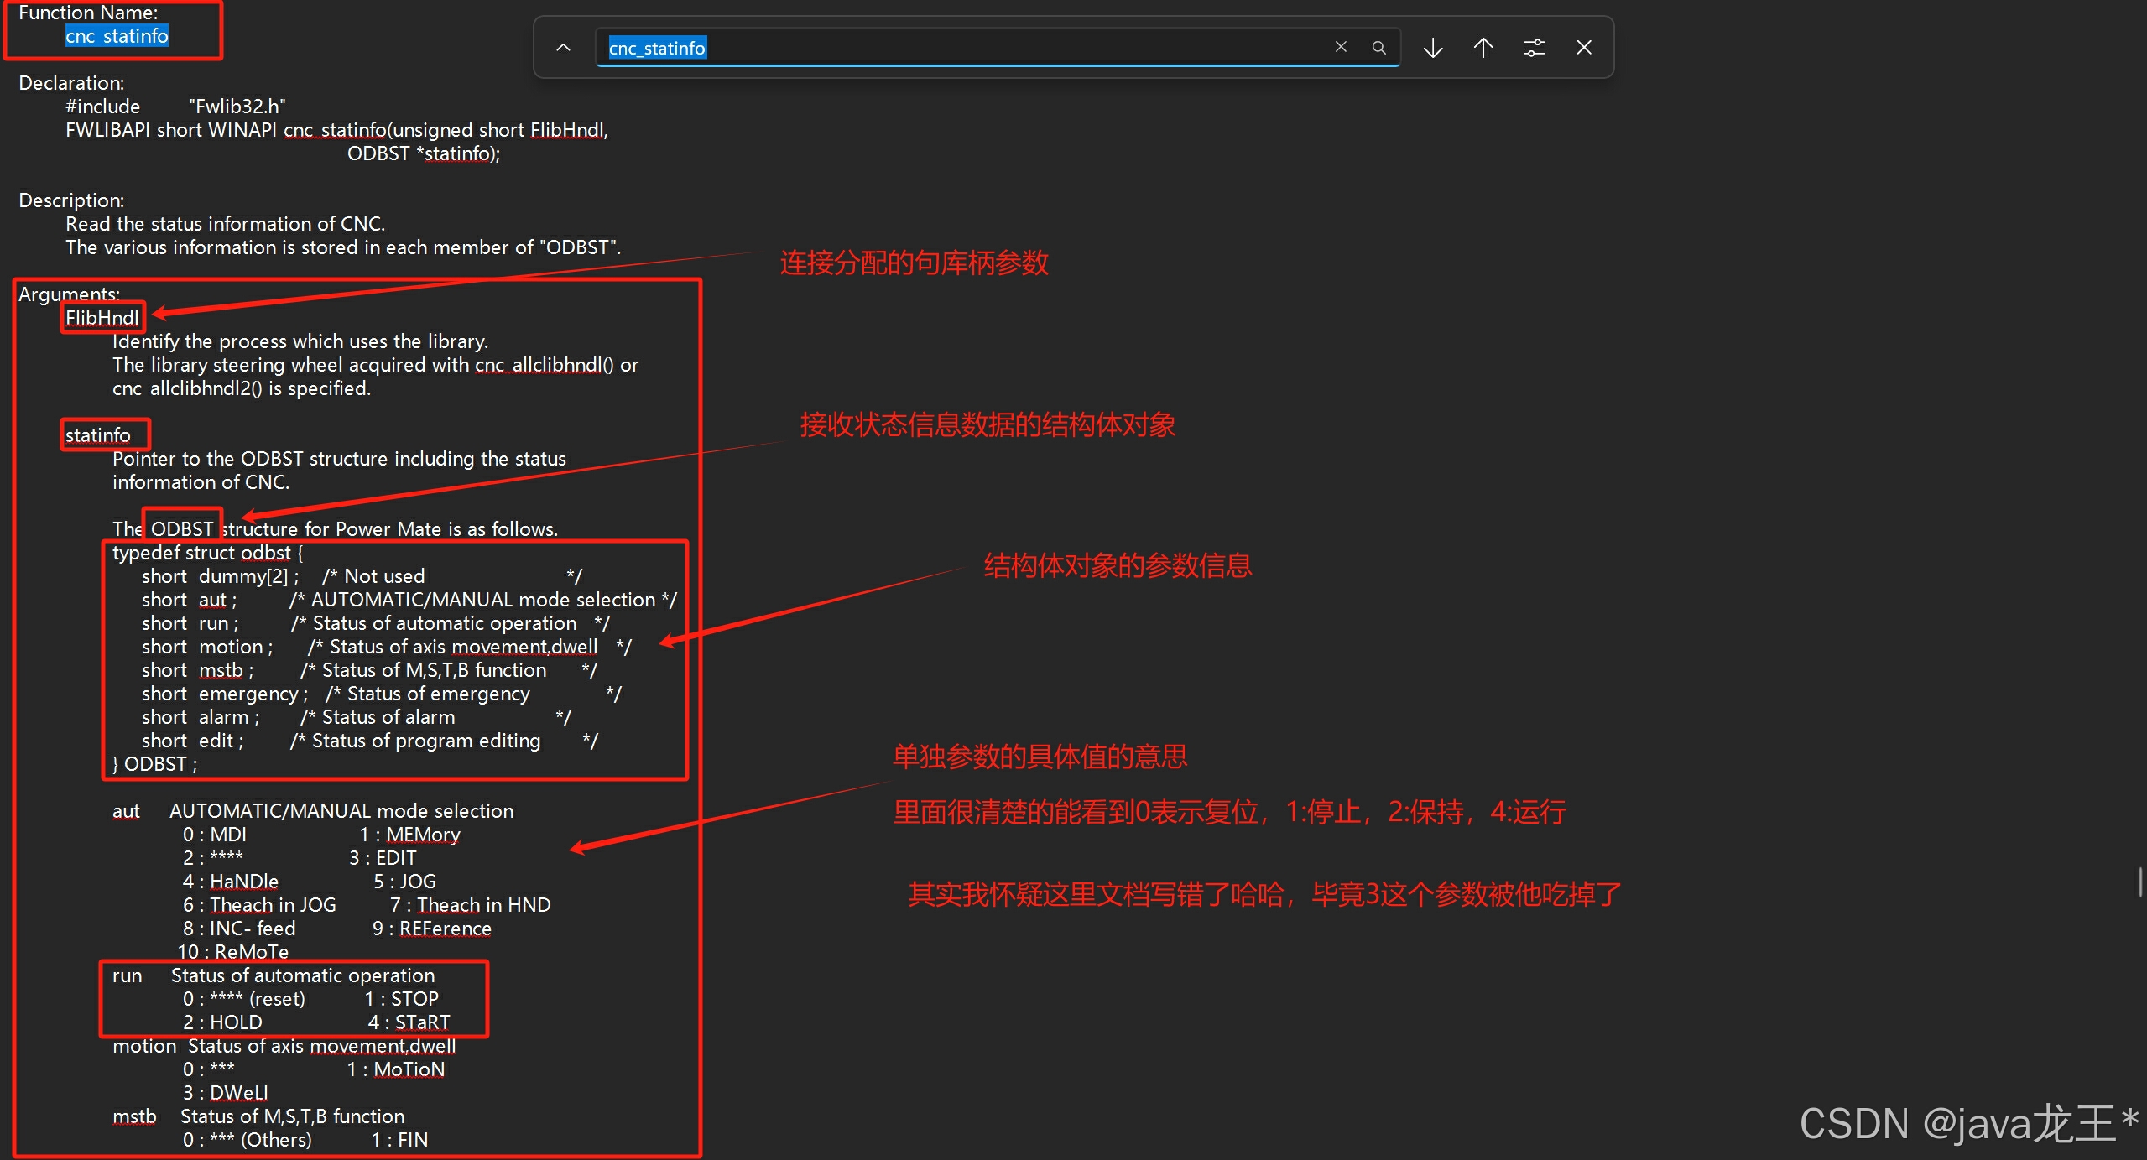Collapse the find bar replace chevron
The width and height of the screenshot is (2147, 1160).
point(563,48)
